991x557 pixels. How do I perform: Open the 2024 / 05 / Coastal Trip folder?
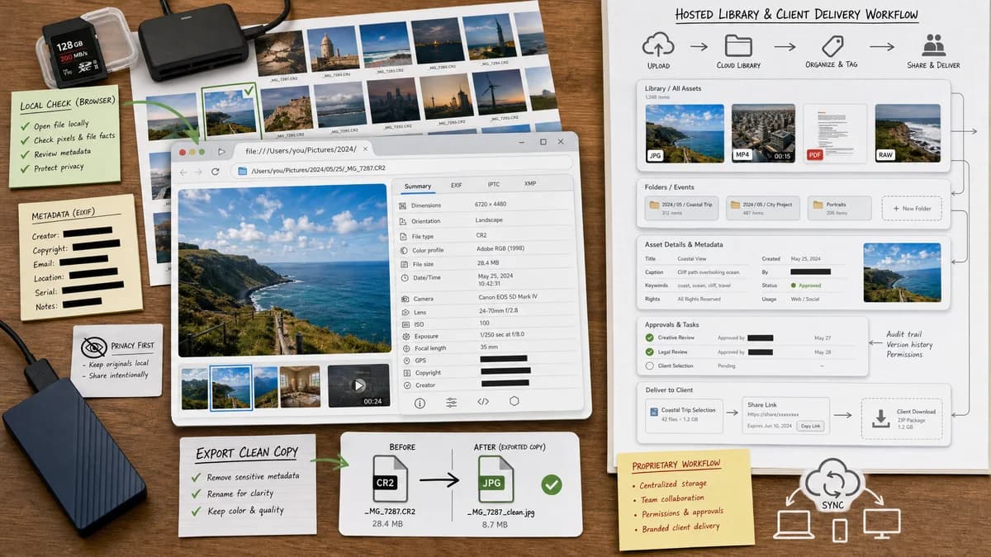click(680, 208)
